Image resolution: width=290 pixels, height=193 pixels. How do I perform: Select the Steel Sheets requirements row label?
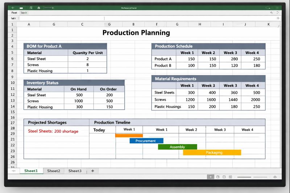164,93
